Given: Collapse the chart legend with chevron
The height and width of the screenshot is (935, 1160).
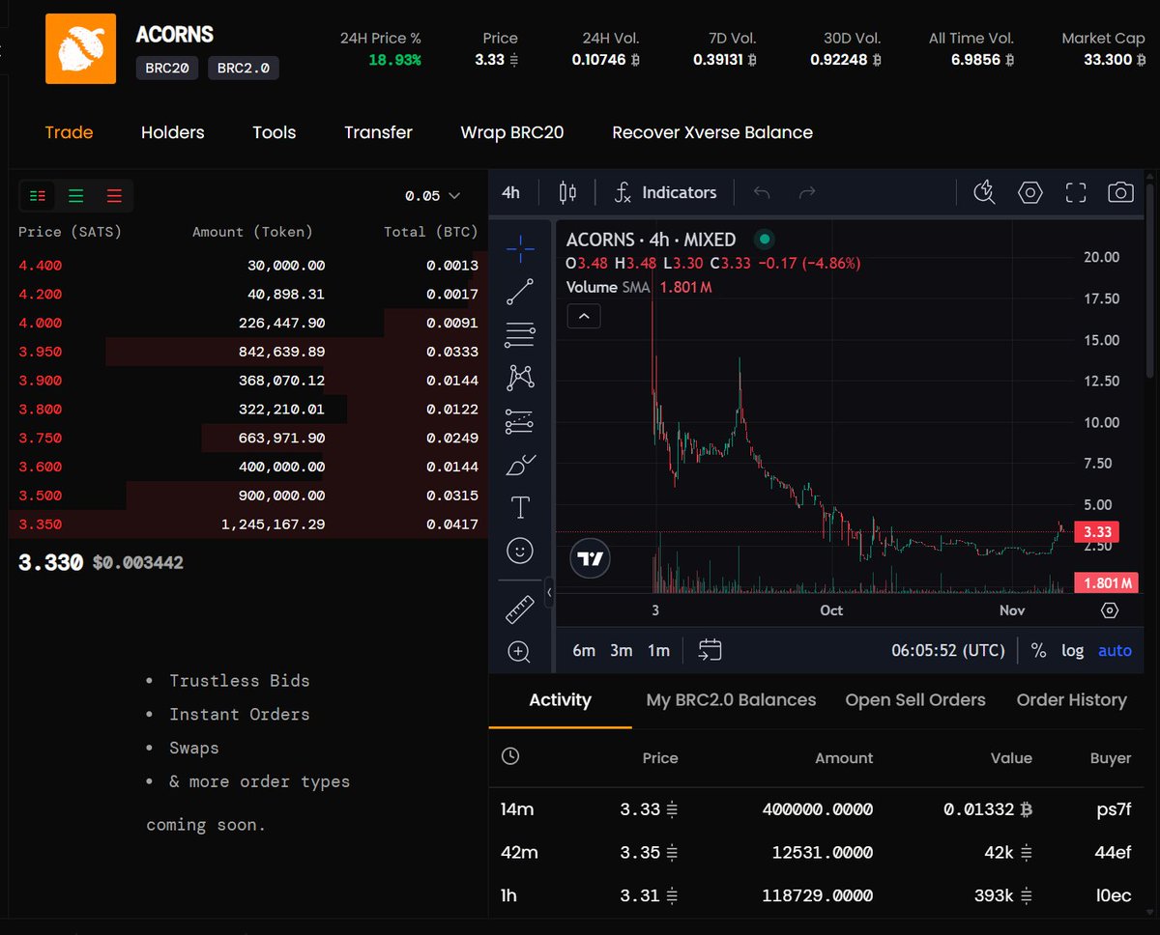Looking at the screenshot, I should click(584, 315).
